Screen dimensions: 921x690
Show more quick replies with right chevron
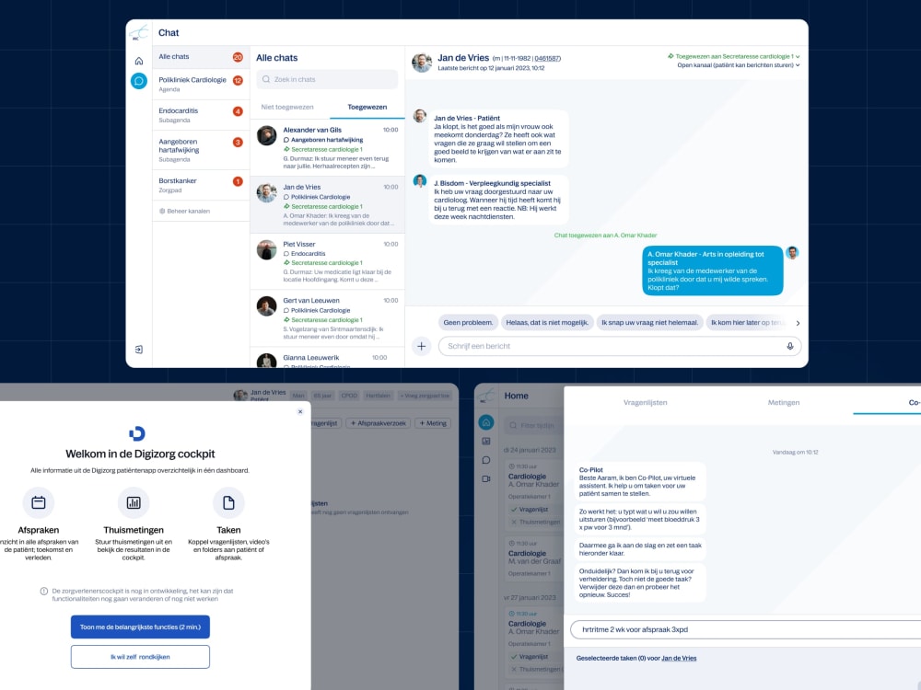798,323
